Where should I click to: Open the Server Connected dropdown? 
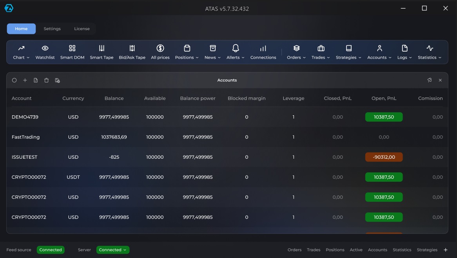112,250
